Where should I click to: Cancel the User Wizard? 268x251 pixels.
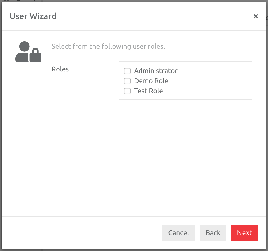coord(178,232)
